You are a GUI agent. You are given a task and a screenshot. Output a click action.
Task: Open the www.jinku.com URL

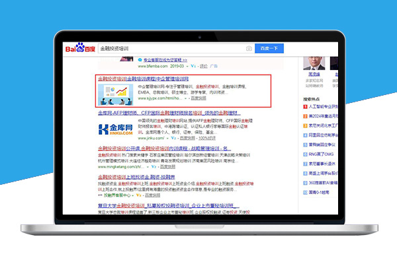point(151,138)
